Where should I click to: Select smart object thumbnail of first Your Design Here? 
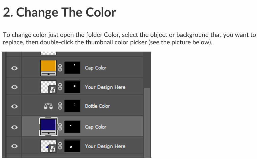click(48, 87)
